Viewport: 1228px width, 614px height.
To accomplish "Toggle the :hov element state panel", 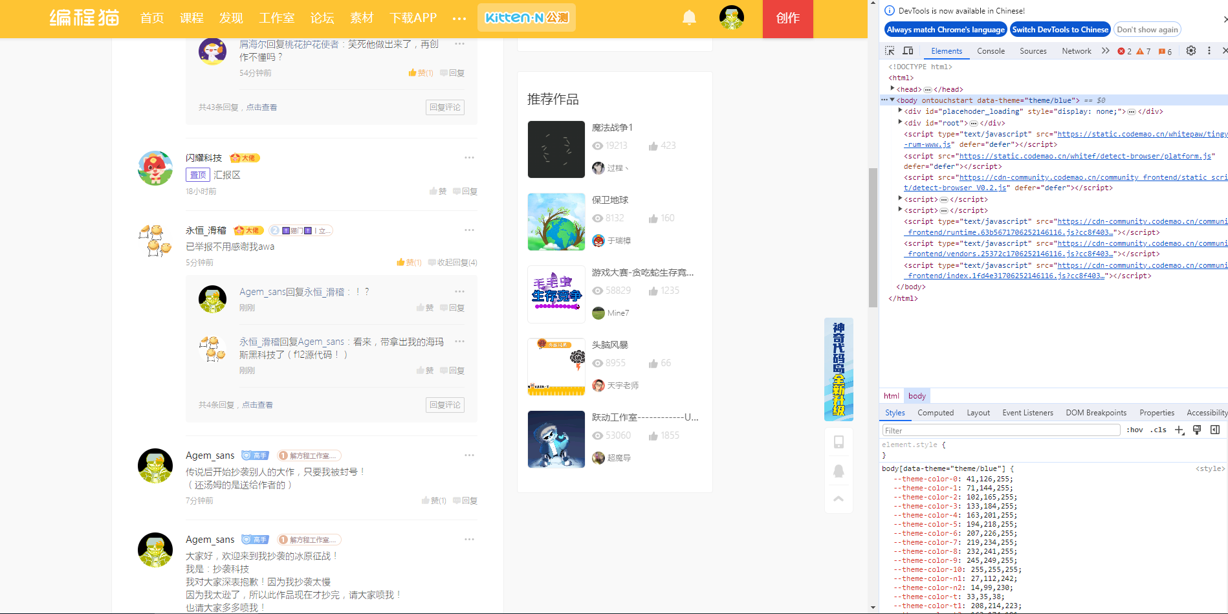I will coord(1135,430).
